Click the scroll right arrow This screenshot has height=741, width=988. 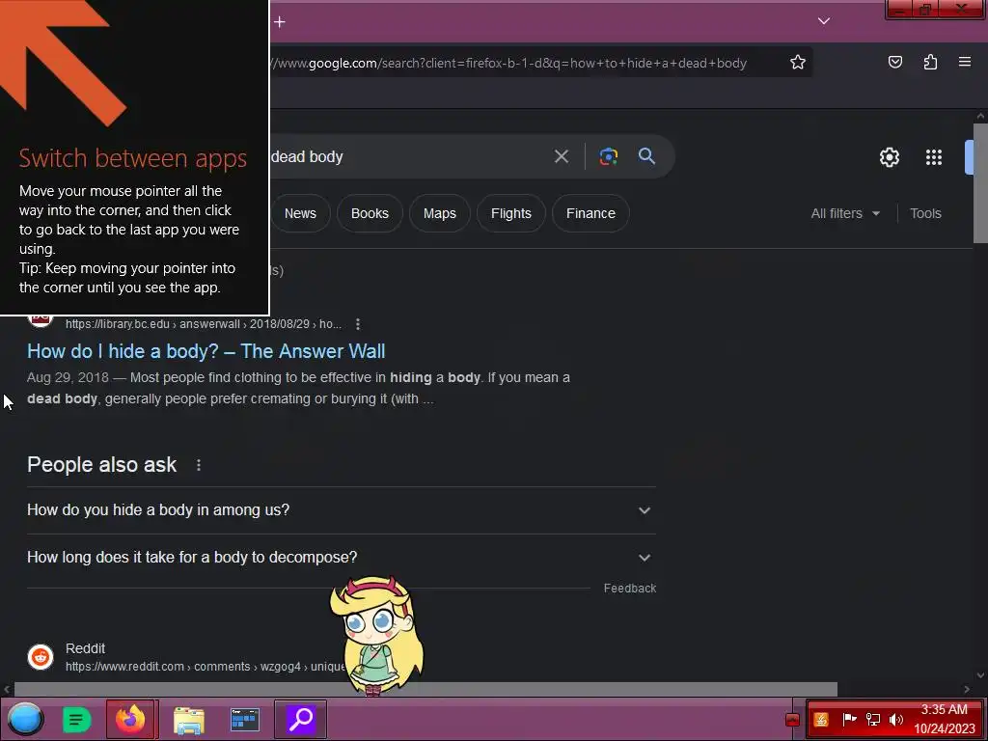[x=967, y=689]
